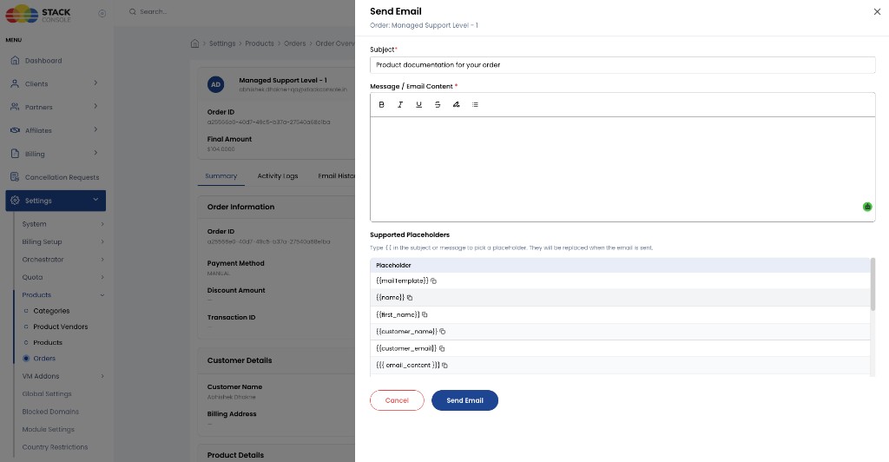Collapse the Products submenu chevron
889x462 pixels.
(x=102, y=295)
